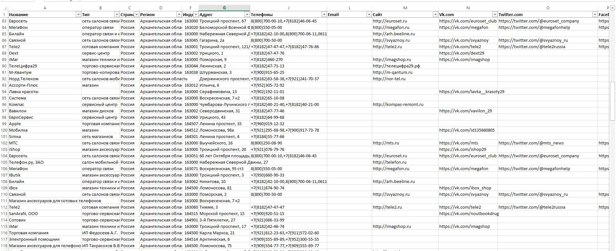Select row 100 header
This screenshot has width=616, height=251.
(4, 130)
